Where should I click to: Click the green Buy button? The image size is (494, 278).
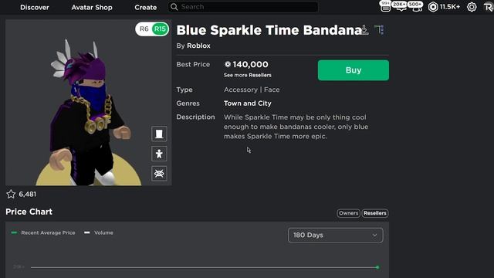click(354, 70)
